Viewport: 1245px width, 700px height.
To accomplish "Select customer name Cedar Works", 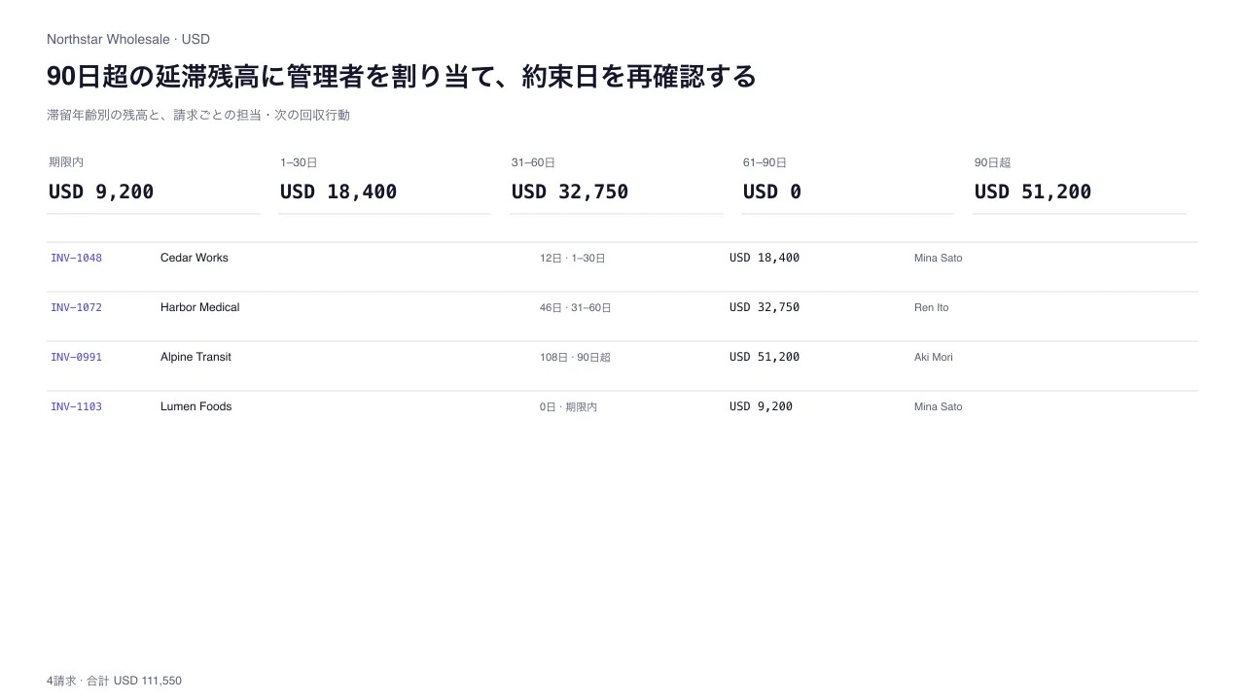I will [x=195, y=258].
